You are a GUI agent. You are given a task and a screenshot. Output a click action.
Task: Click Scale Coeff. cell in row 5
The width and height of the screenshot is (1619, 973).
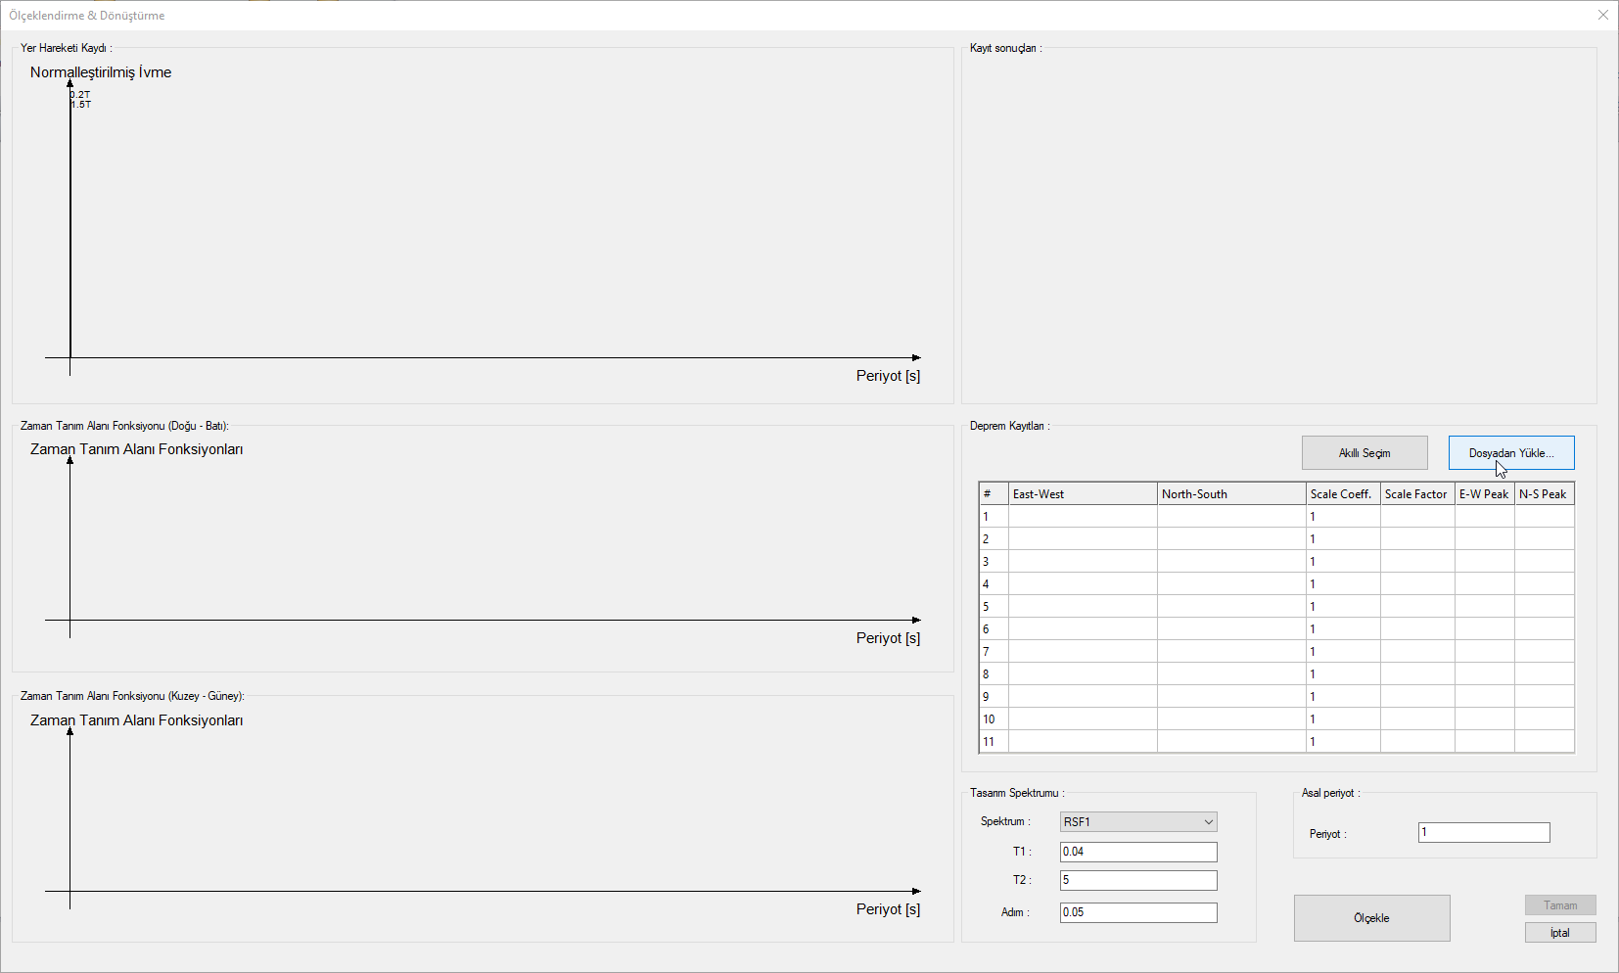(x=1342, y=607)
